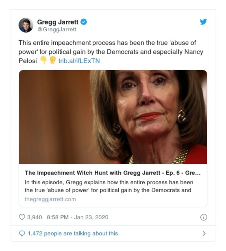Open Gregg Jarrett's profile avatar

click(26, 25)
